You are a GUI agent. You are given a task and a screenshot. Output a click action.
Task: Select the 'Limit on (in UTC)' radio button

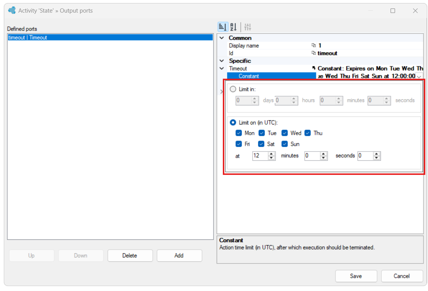coord(233,123)
